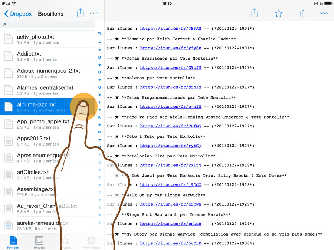Jump to letter G in the index
334x250 pixels.
[99, 87]
